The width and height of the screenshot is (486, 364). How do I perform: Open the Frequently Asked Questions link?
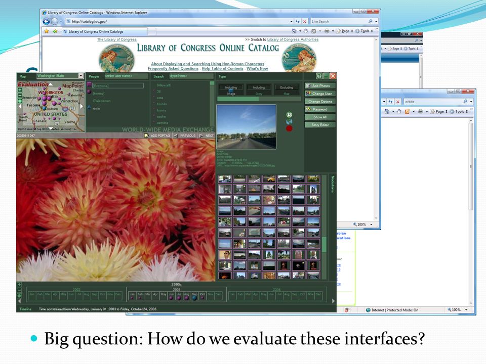173,68
